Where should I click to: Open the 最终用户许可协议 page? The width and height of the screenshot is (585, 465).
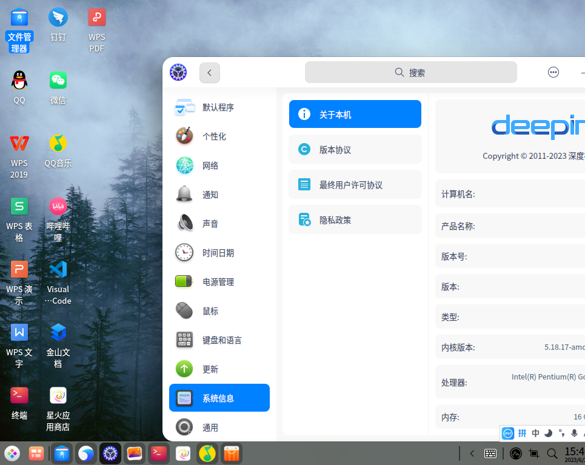tap(355, 184)
